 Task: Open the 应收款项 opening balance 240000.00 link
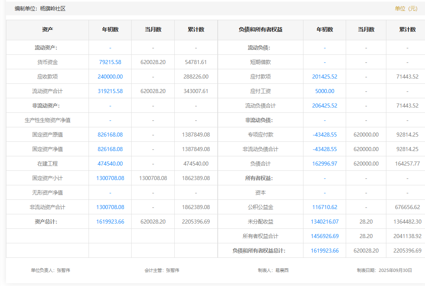click(110, 77)
